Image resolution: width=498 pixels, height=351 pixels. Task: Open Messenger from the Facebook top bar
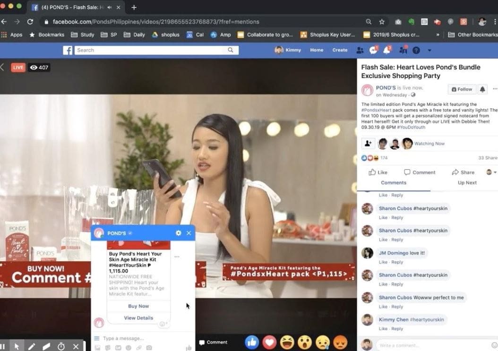pos(373,50)
